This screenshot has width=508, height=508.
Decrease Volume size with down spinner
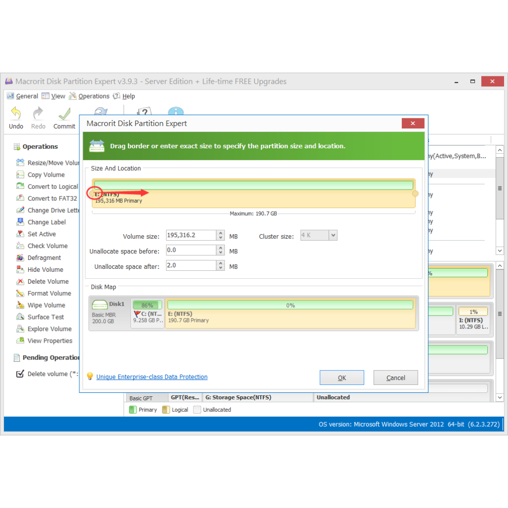(221, 238)
